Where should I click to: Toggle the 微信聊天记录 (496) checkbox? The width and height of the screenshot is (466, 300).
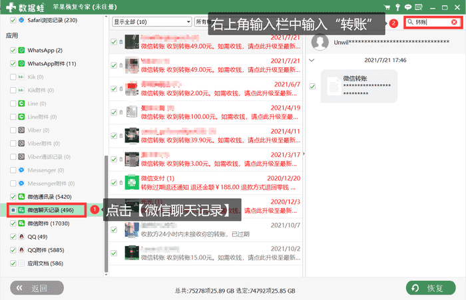coord(13,210)
